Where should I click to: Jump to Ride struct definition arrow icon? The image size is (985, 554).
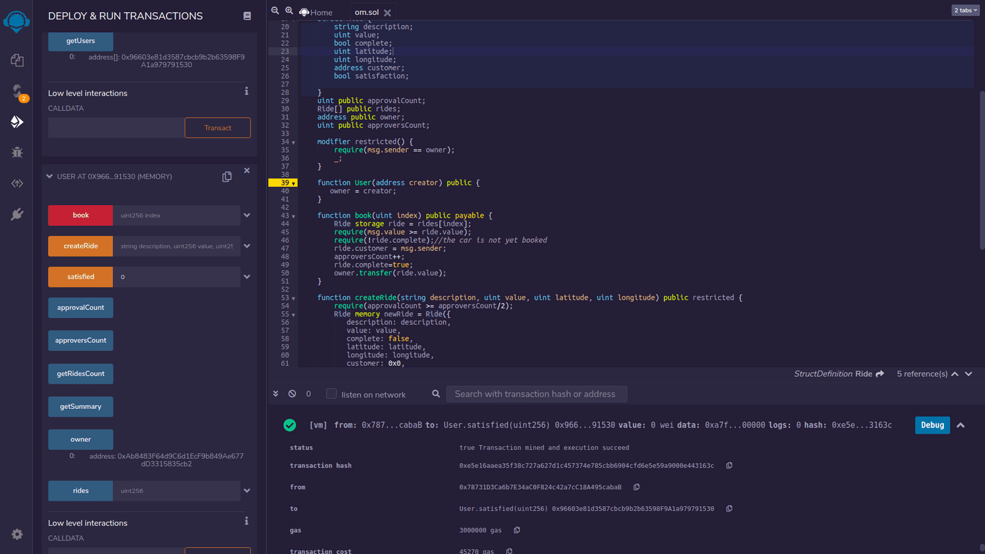pos(880,374)
